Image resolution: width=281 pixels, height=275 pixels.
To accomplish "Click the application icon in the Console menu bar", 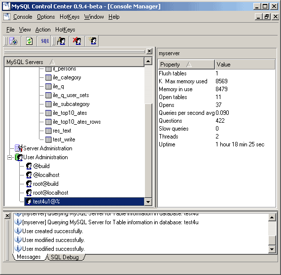I will 7,17.
